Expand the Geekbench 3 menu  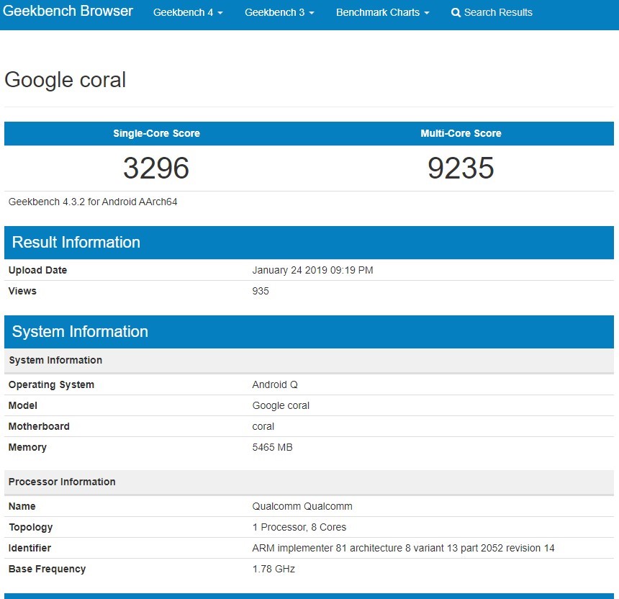pos(279,13)
